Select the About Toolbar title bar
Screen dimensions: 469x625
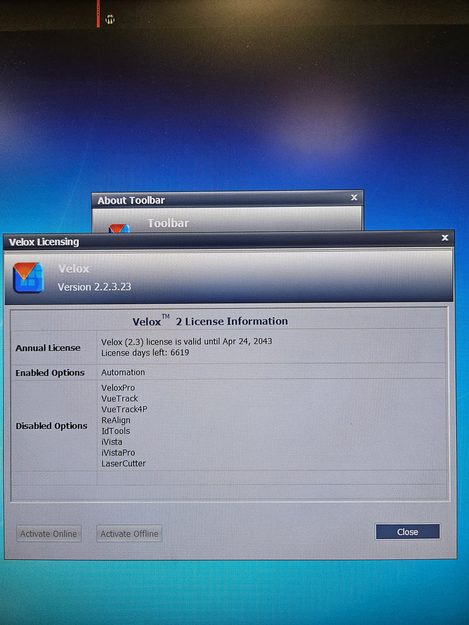227,200
